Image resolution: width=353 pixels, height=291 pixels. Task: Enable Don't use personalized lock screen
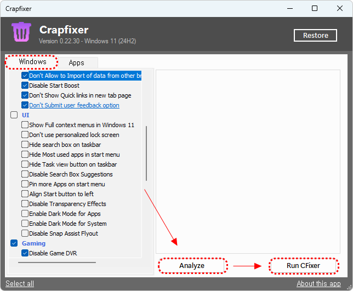click(25, 135)
